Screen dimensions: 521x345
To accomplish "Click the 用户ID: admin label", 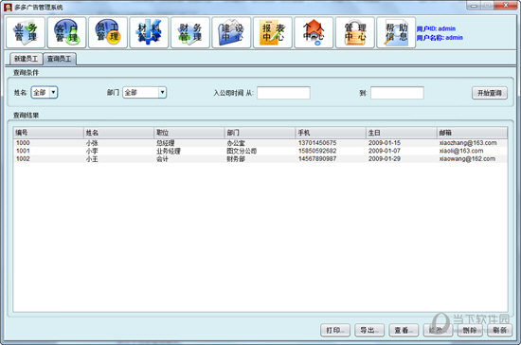I will (436, 28).
